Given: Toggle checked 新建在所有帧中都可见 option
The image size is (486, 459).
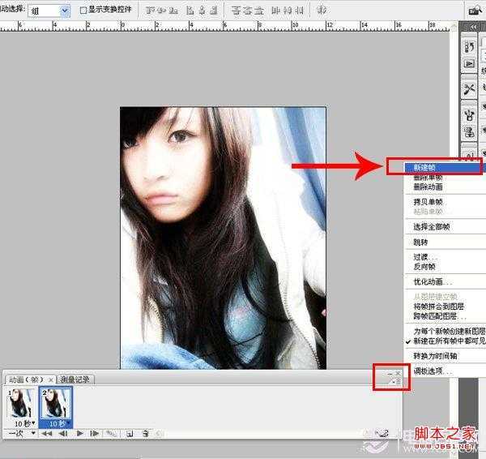Looking at the screenshot, I should click(445, 341).
